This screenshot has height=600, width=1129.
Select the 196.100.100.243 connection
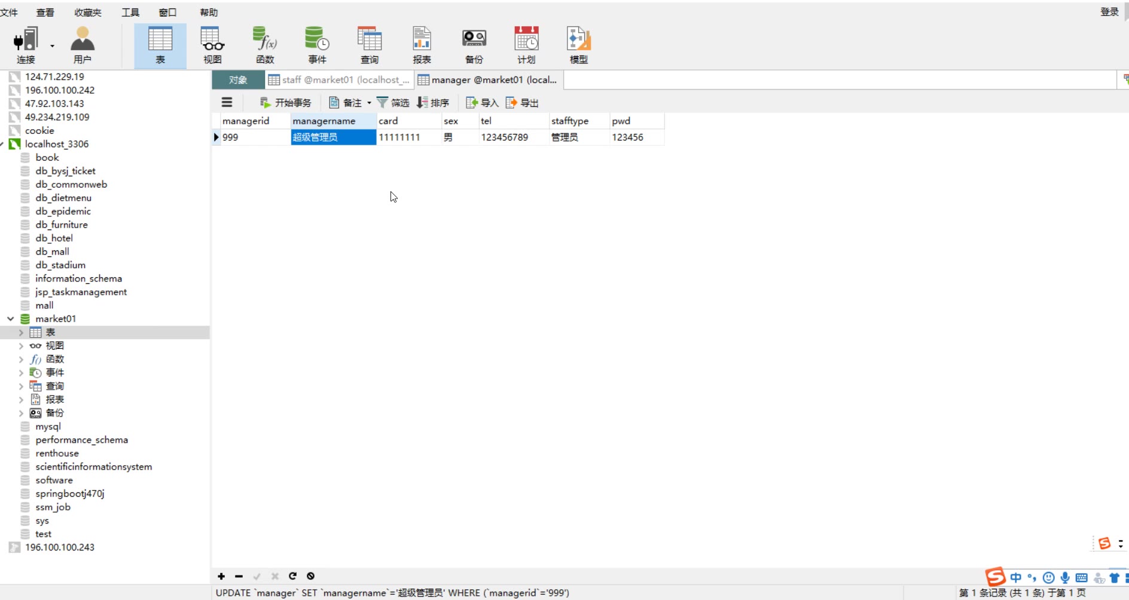(60, 547)
